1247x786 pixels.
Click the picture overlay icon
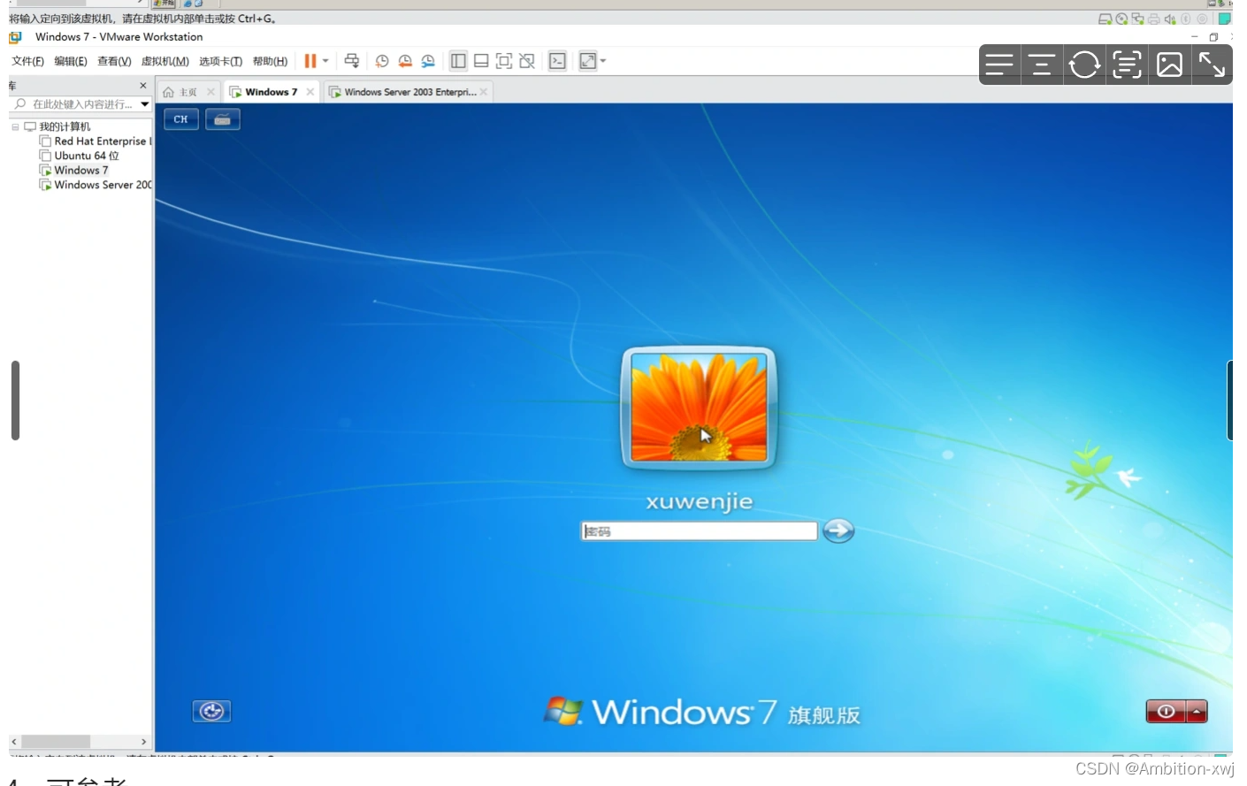pyautogui.click(x=1169, y=65)
